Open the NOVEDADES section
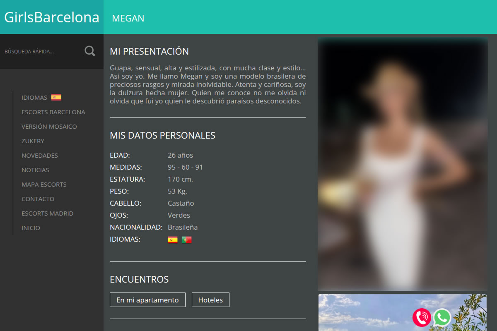Image resolution: width=497 pixels, height=331 pixels. pos(40,155)
